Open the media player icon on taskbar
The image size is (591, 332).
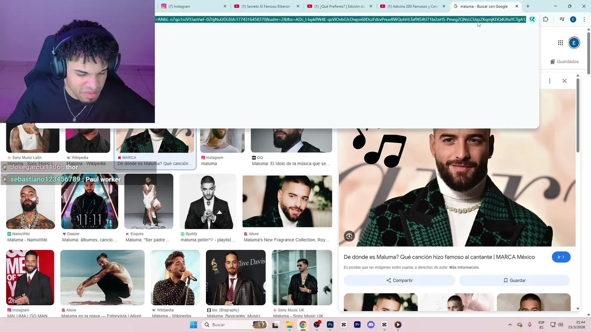click(398, 325)
